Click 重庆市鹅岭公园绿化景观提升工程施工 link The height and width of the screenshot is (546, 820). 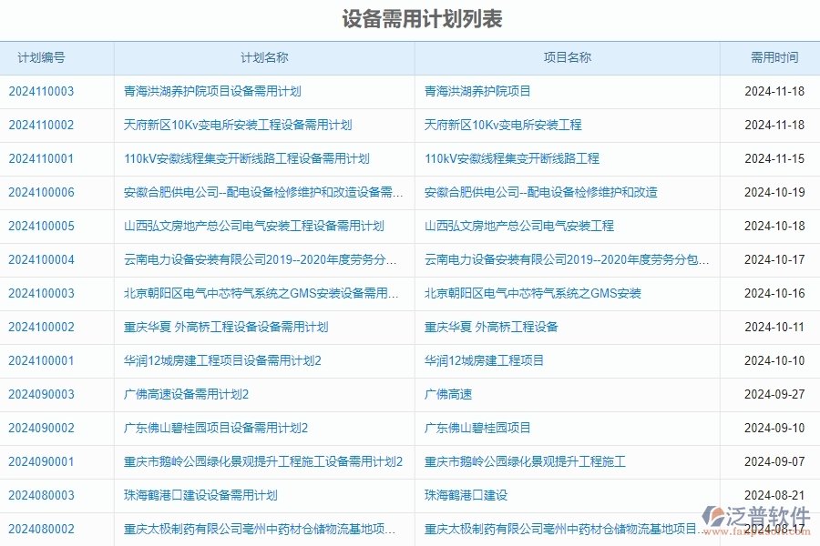tap(524, 461)
